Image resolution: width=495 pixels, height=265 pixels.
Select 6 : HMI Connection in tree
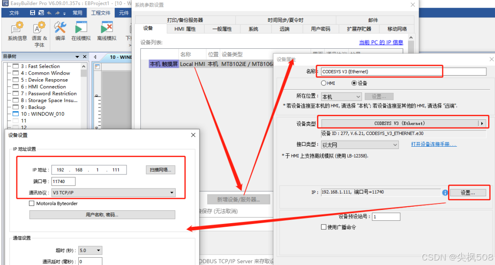(43, 87)
